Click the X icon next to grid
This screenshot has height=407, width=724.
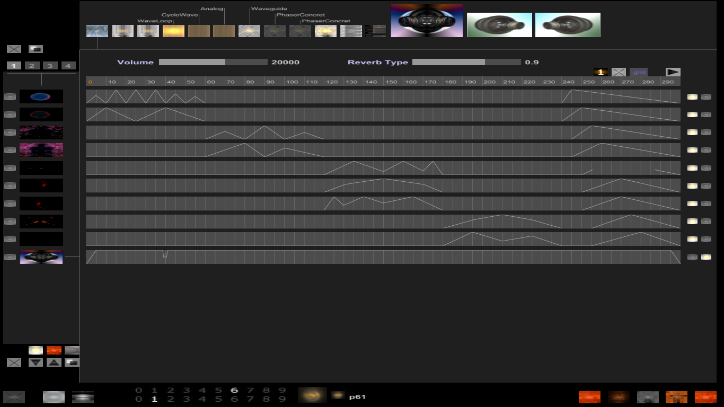(619, 72)
